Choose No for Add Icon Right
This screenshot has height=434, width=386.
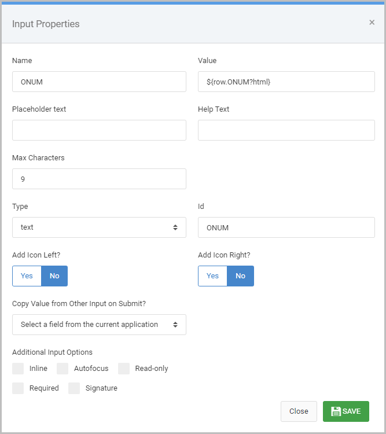(240, 276)
